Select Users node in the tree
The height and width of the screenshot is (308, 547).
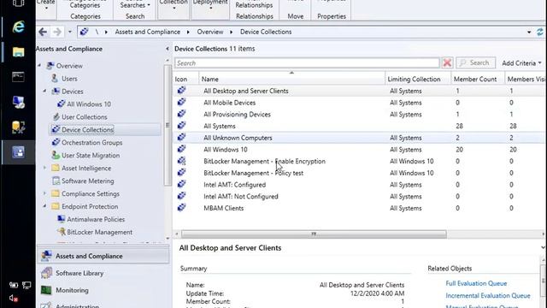[69, 79]
